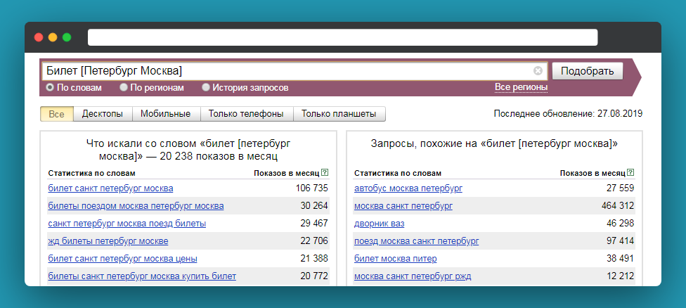Open link билет санкт петербург москва
The height and width of the screenshot is (308, 686).
click(110, 188)
